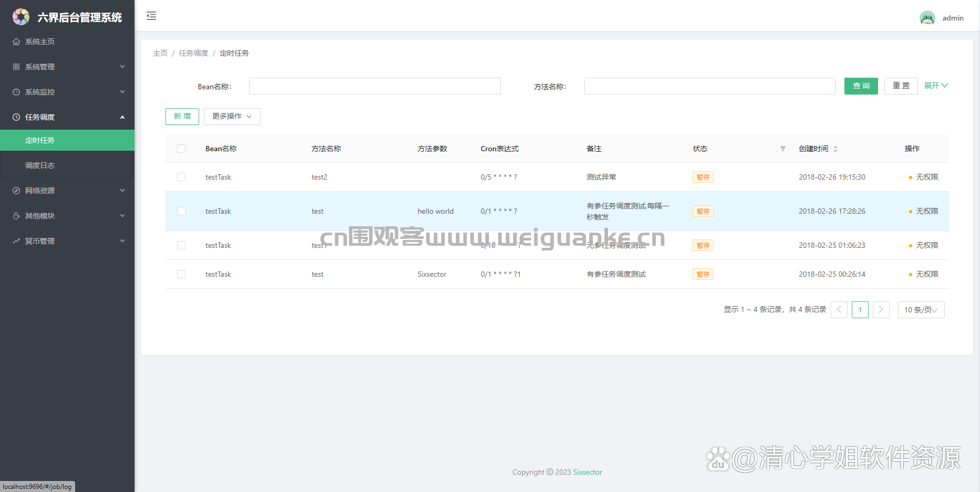The width and height of the screenshot is (980, 492).
Task: Check the Sixsector row checkbox
Action: [181, 274]
